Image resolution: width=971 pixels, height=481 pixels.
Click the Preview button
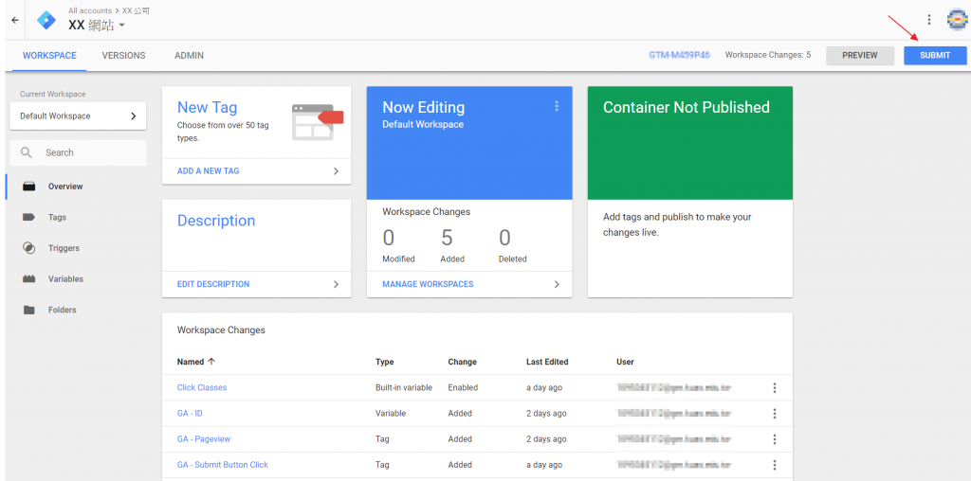[859, 56]
